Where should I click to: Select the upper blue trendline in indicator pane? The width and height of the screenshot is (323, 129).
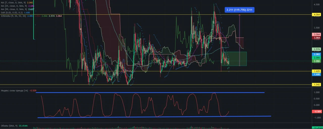[x=150, y=93]
